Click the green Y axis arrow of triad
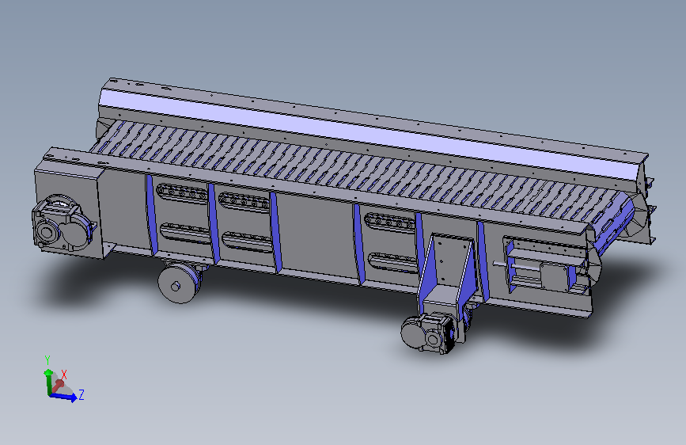 (x=47, y=380)
